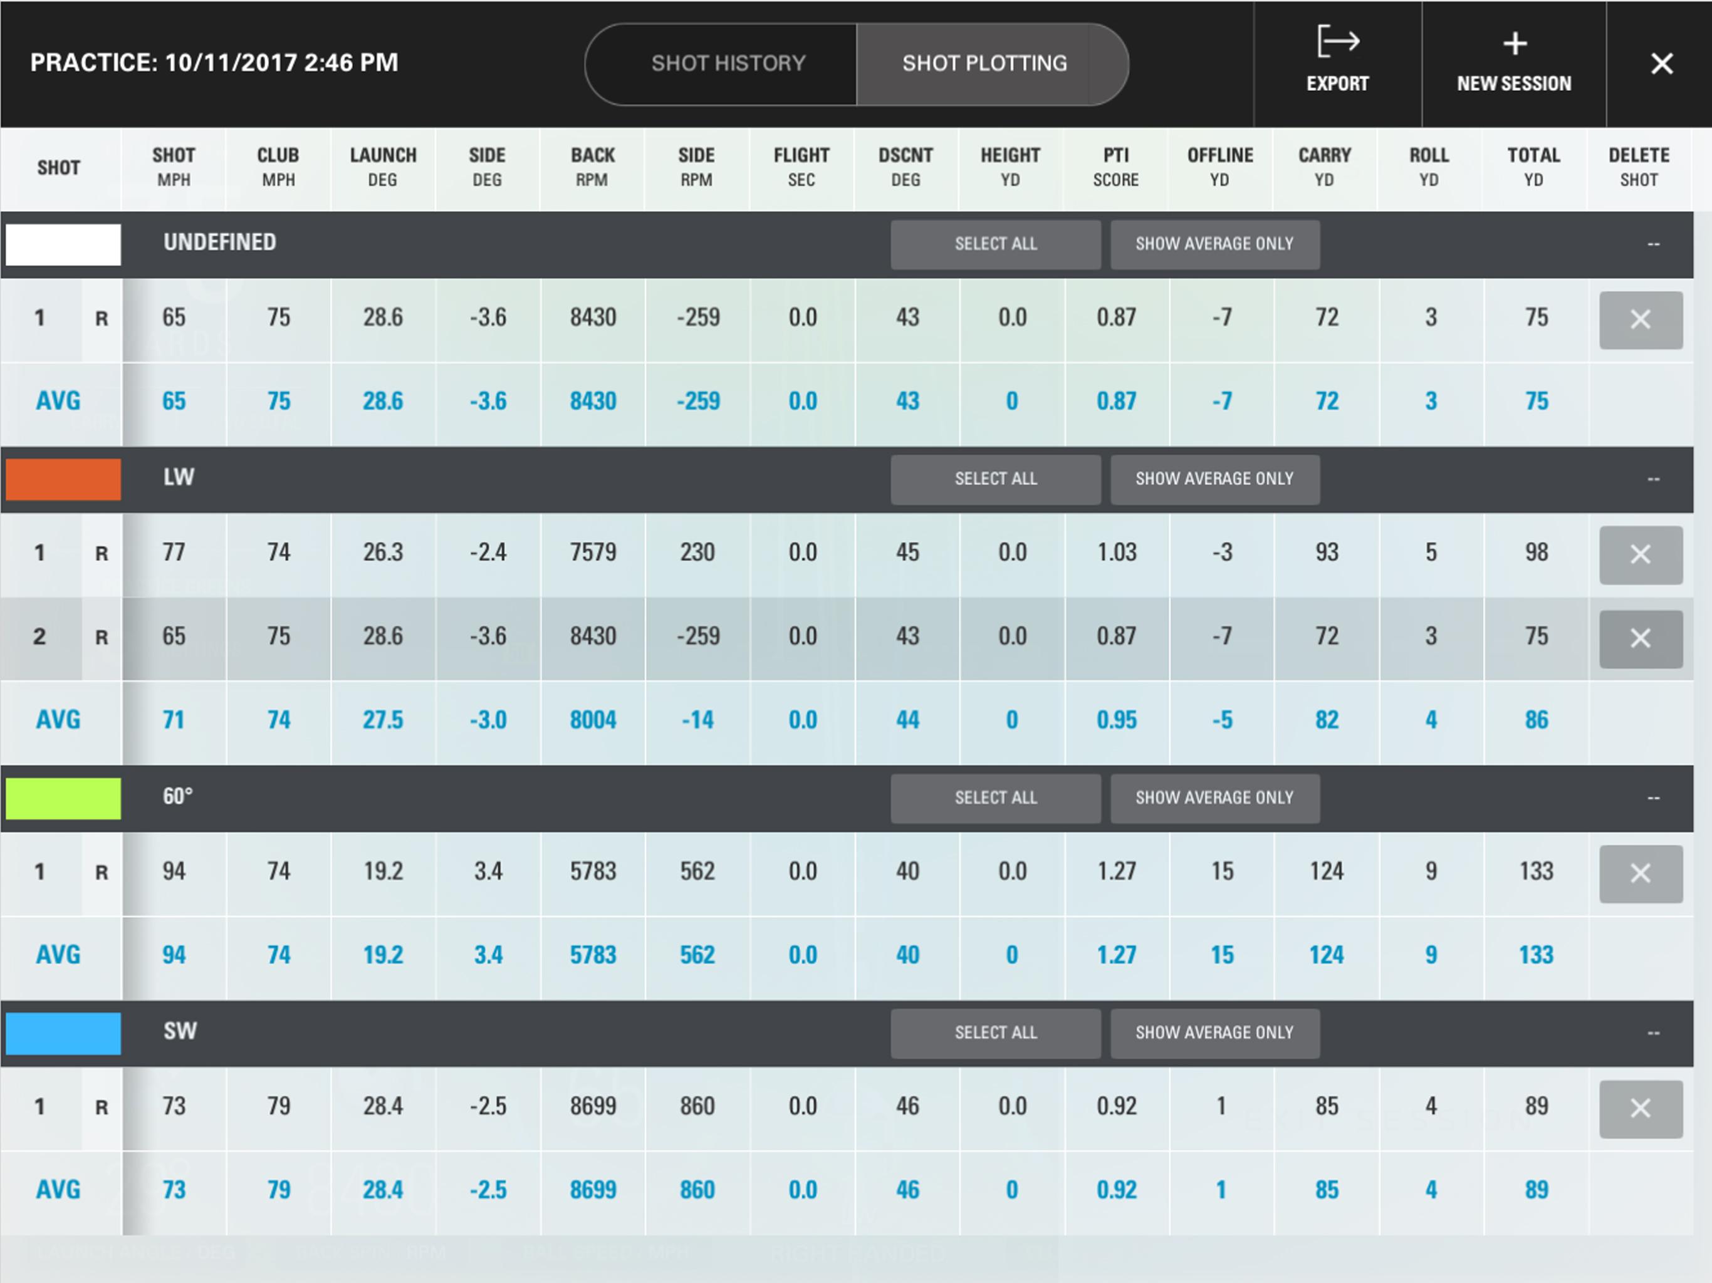
Task: Switch to Shot History tab
Action: 728,63
